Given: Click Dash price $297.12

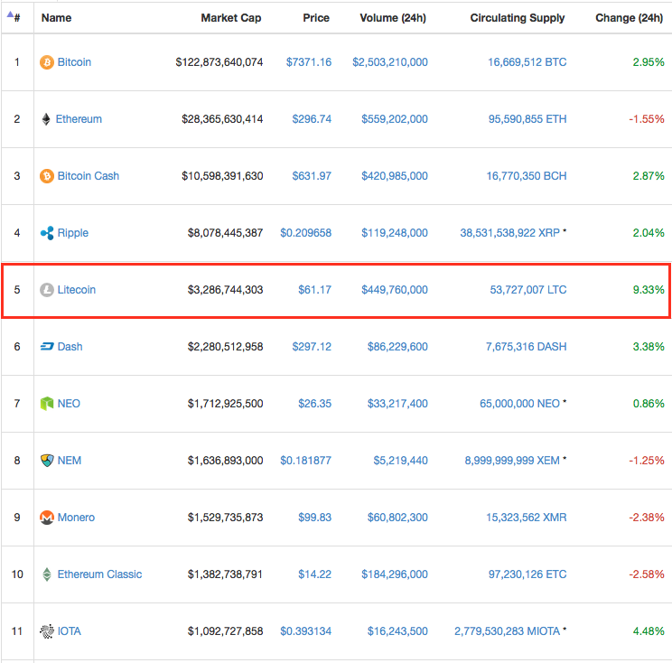Looking at the screenshot, I should click(x=312, y=347).
